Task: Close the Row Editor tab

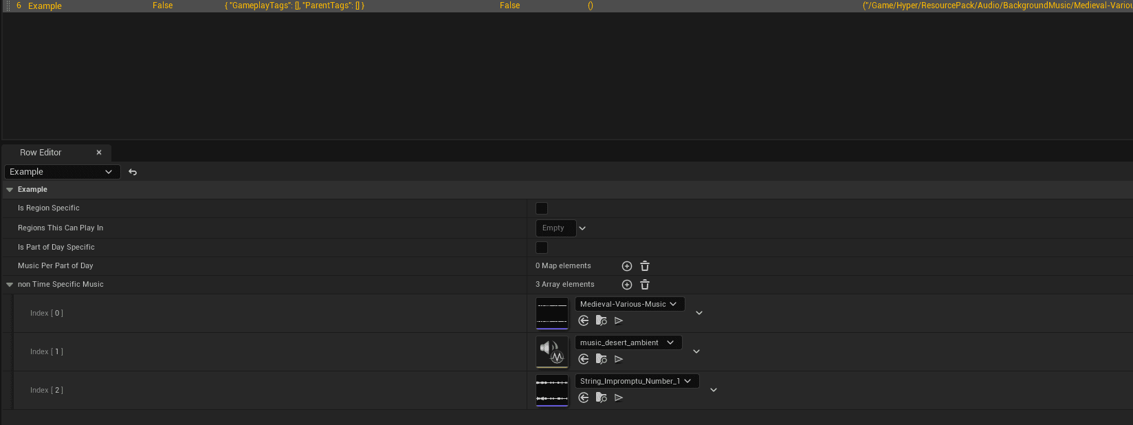Action: pos(99,153)
